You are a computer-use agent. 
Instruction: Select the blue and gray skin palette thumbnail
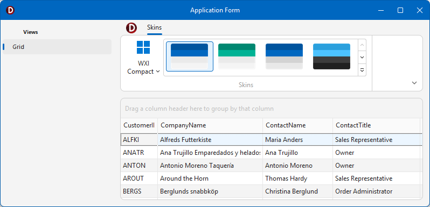(x=284, y=56)
